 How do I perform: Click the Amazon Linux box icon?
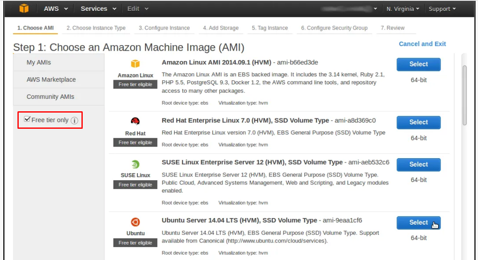tap(136, 64)
